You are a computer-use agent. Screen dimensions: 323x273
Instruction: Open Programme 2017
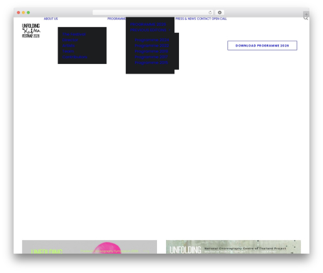pyautogui.click(x=151, y=57)
